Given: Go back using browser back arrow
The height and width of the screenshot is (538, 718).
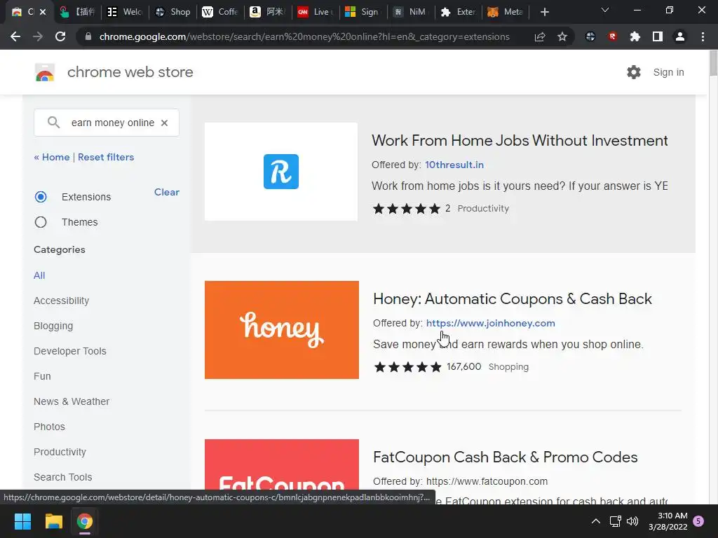Looking at the screenshot, I should click(x=15, y=36).
